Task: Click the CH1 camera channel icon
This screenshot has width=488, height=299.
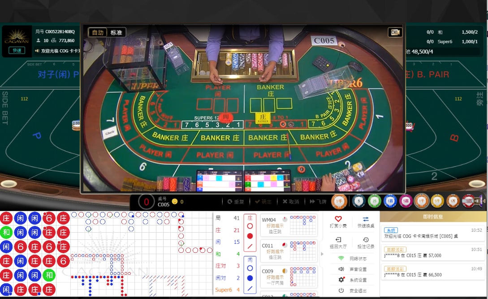Action: point(395,32)
